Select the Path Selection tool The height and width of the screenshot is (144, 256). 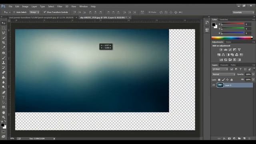[x=4, y=102]
